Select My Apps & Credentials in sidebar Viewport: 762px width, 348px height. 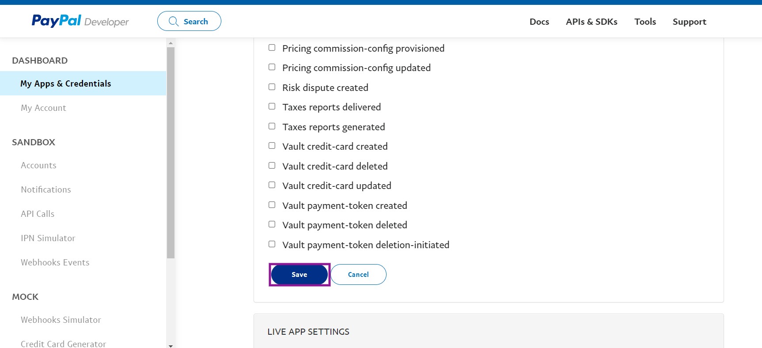coord(83,83)
